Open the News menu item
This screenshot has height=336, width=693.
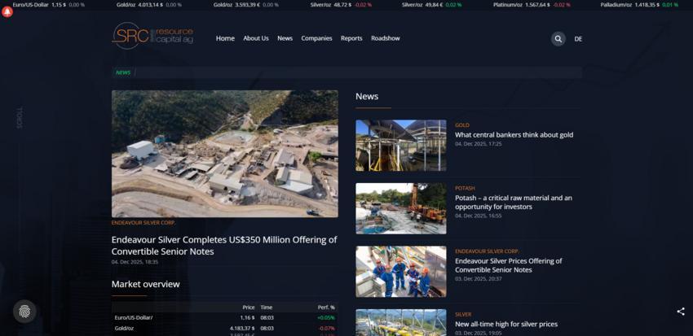click(x=285, y=38)
